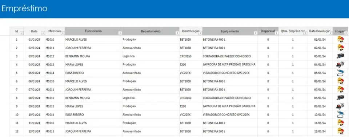Screen dimensions: 349x137
Task: Select devolução date 05/01/24 in row 5
Action: tap(320, 73)
